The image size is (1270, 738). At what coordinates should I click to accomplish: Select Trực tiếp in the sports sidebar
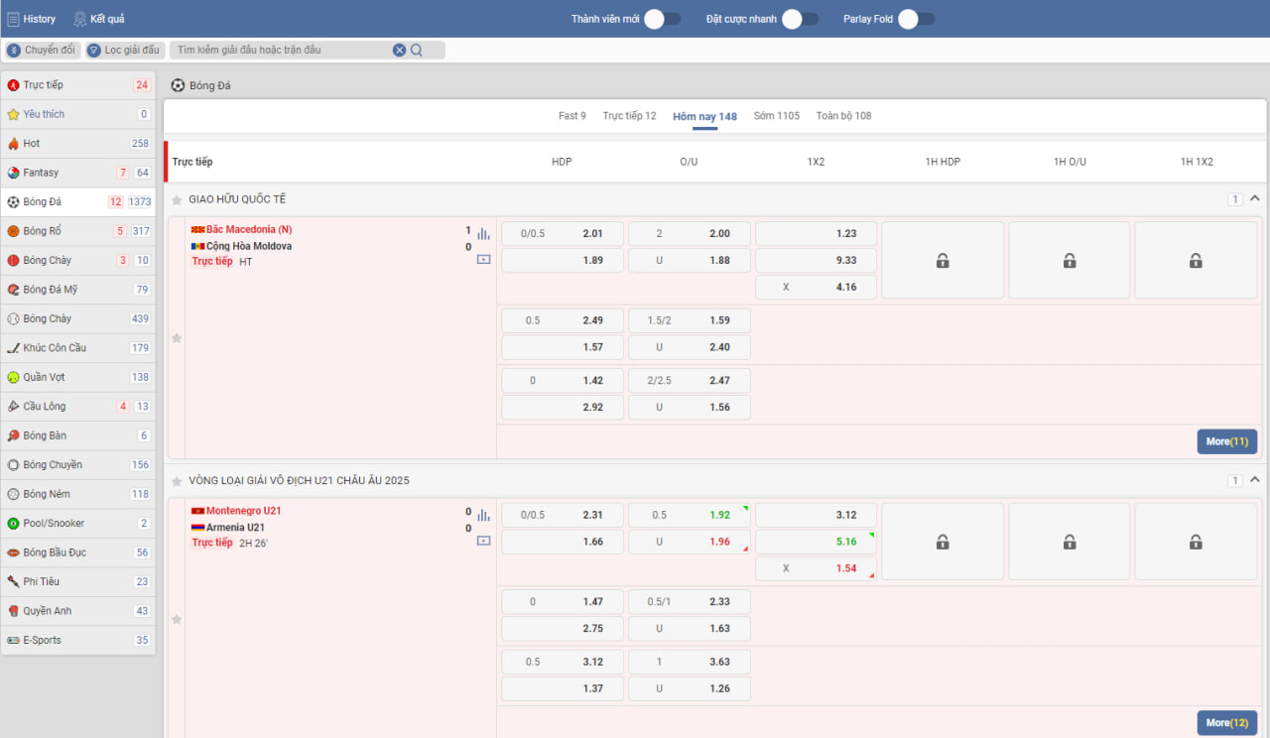pos(78,85)
